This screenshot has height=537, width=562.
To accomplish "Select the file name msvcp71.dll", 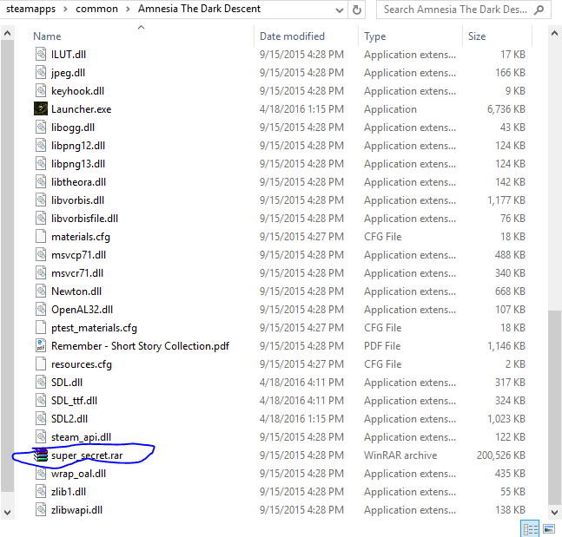I will pyautogui.click(x=78, y=255).
